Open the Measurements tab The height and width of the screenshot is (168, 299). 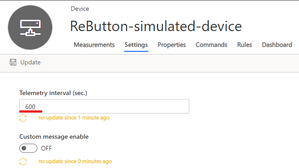click(x=94, y=45)
